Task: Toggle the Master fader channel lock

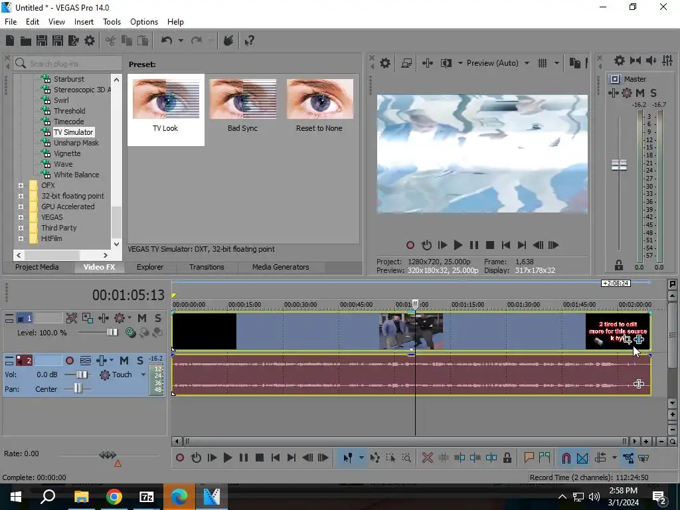Action: pos(619,265)
